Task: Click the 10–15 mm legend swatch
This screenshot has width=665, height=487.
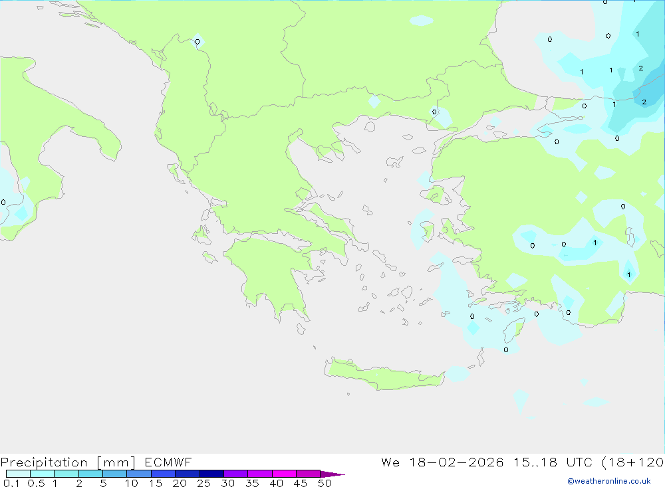Action: (x=139, y=474)
